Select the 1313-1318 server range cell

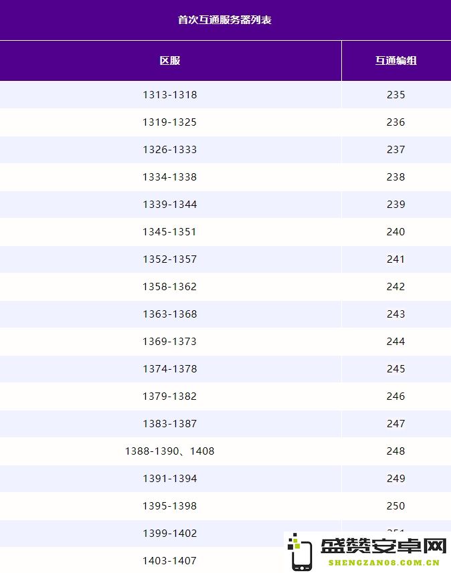click(x=170, y=95)
